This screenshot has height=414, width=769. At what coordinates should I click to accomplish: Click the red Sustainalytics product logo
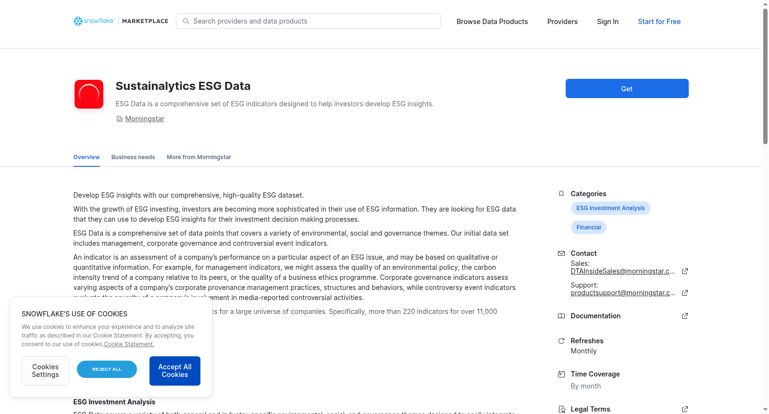[x=89, y=94]
